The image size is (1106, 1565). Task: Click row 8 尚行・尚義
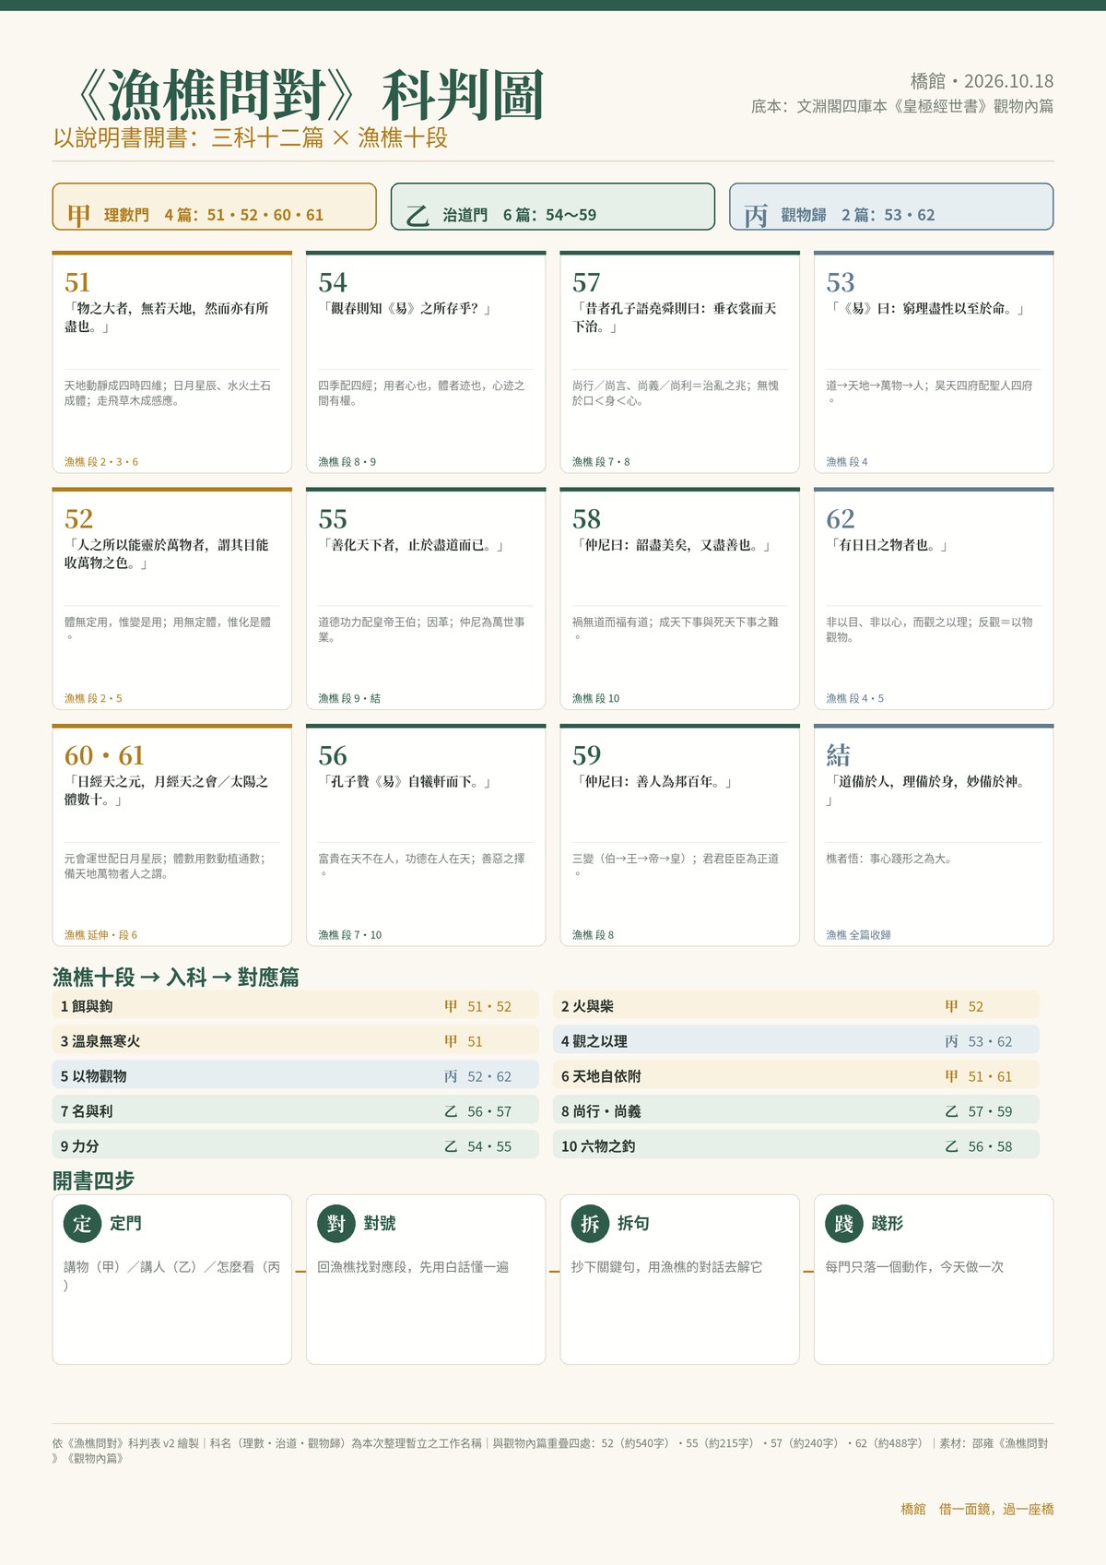[x=796, y=1111]
